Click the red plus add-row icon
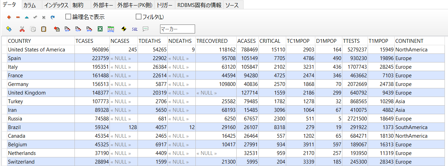The image size is (448, 166). click(x=9, y=17)
